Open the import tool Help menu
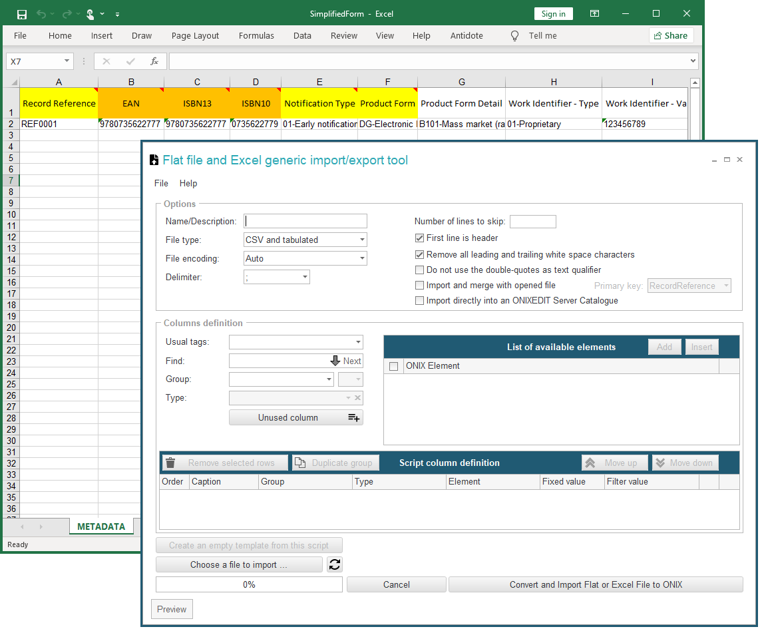760x629 pixels. click(188, 183)
